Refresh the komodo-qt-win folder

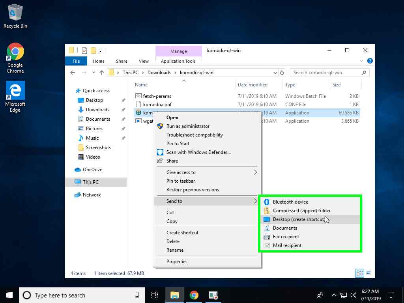(x=282, y=73)
